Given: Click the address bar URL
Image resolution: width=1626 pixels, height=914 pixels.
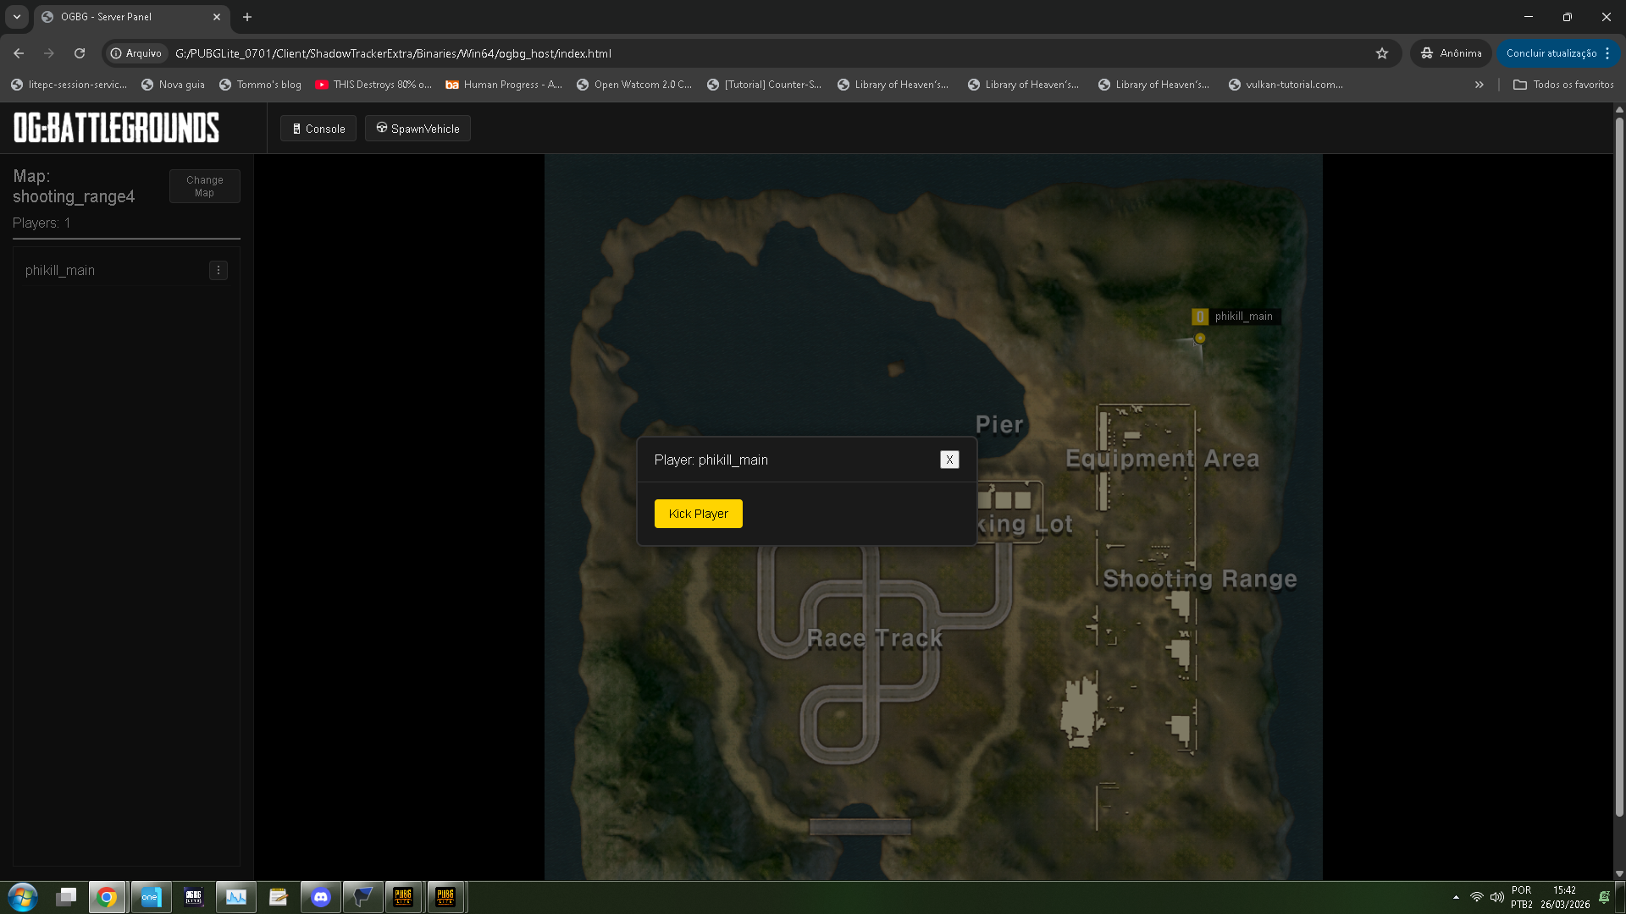Looking at the screenshot, I should [x=393, y=53].
